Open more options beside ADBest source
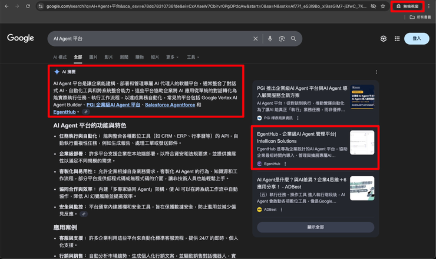436x259 pixels. (282, 210)
